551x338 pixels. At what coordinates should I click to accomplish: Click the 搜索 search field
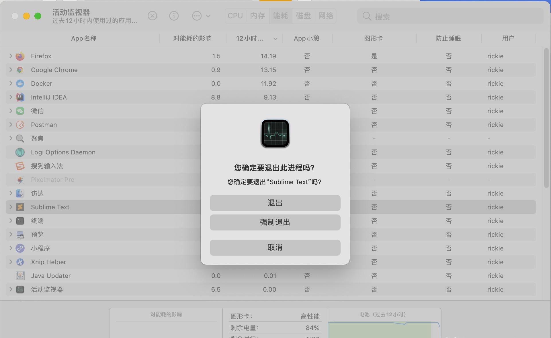pyautogui.click(x=450, y=16)
